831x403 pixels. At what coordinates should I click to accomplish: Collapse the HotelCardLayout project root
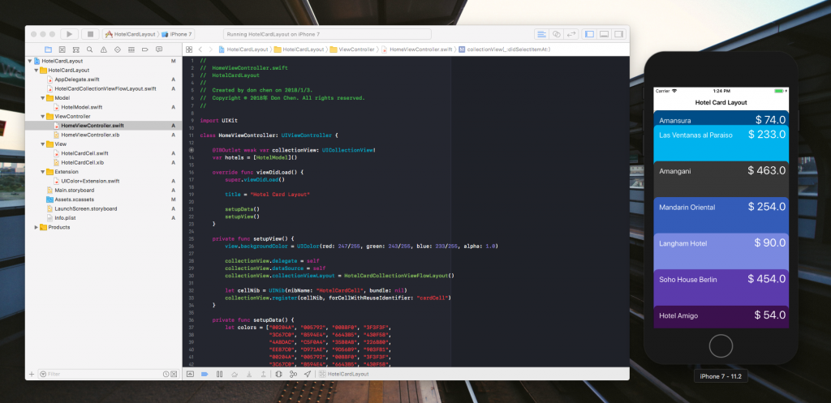(x=30, y=61)
